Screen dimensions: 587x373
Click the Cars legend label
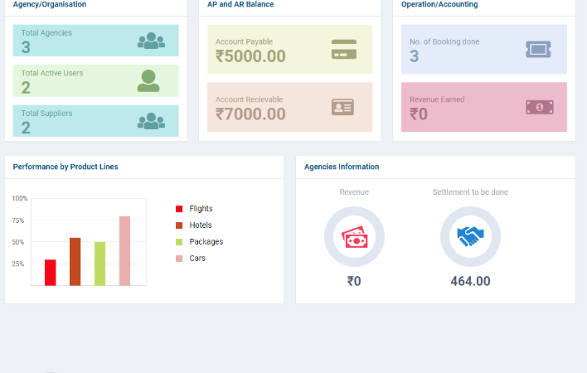pyautogui.click(x=197, y=258)
